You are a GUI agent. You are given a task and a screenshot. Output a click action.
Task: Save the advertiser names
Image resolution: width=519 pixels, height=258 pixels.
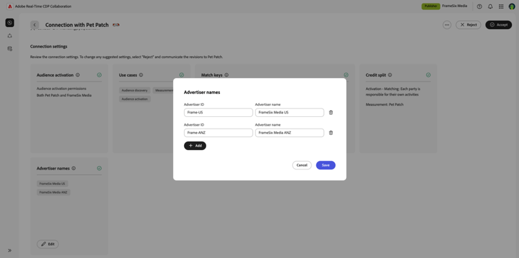click(326, 165)
